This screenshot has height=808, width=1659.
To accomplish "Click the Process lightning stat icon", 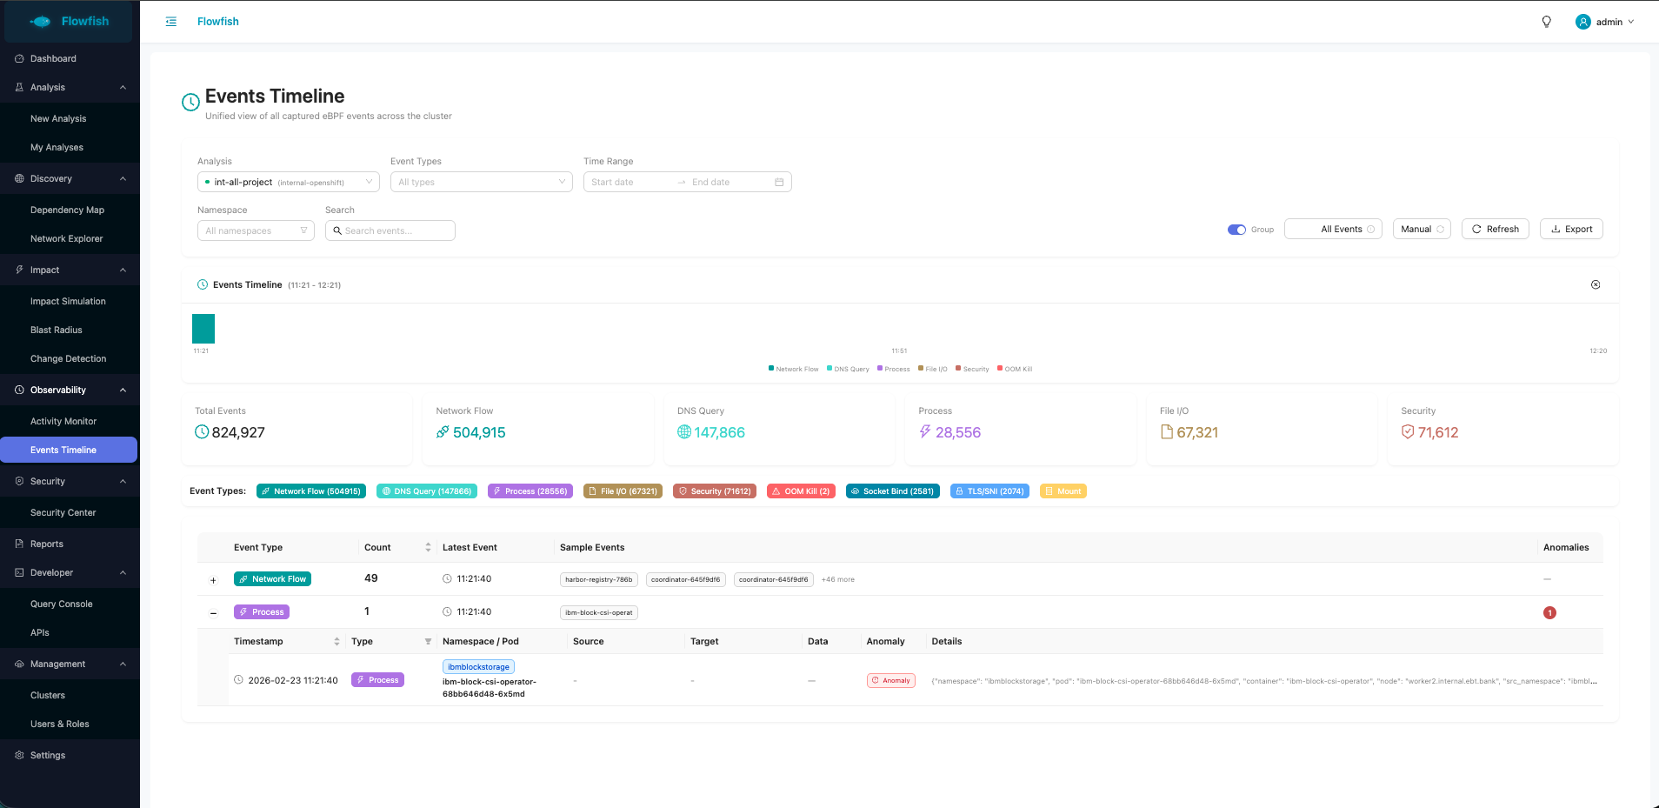I will 925,431.
